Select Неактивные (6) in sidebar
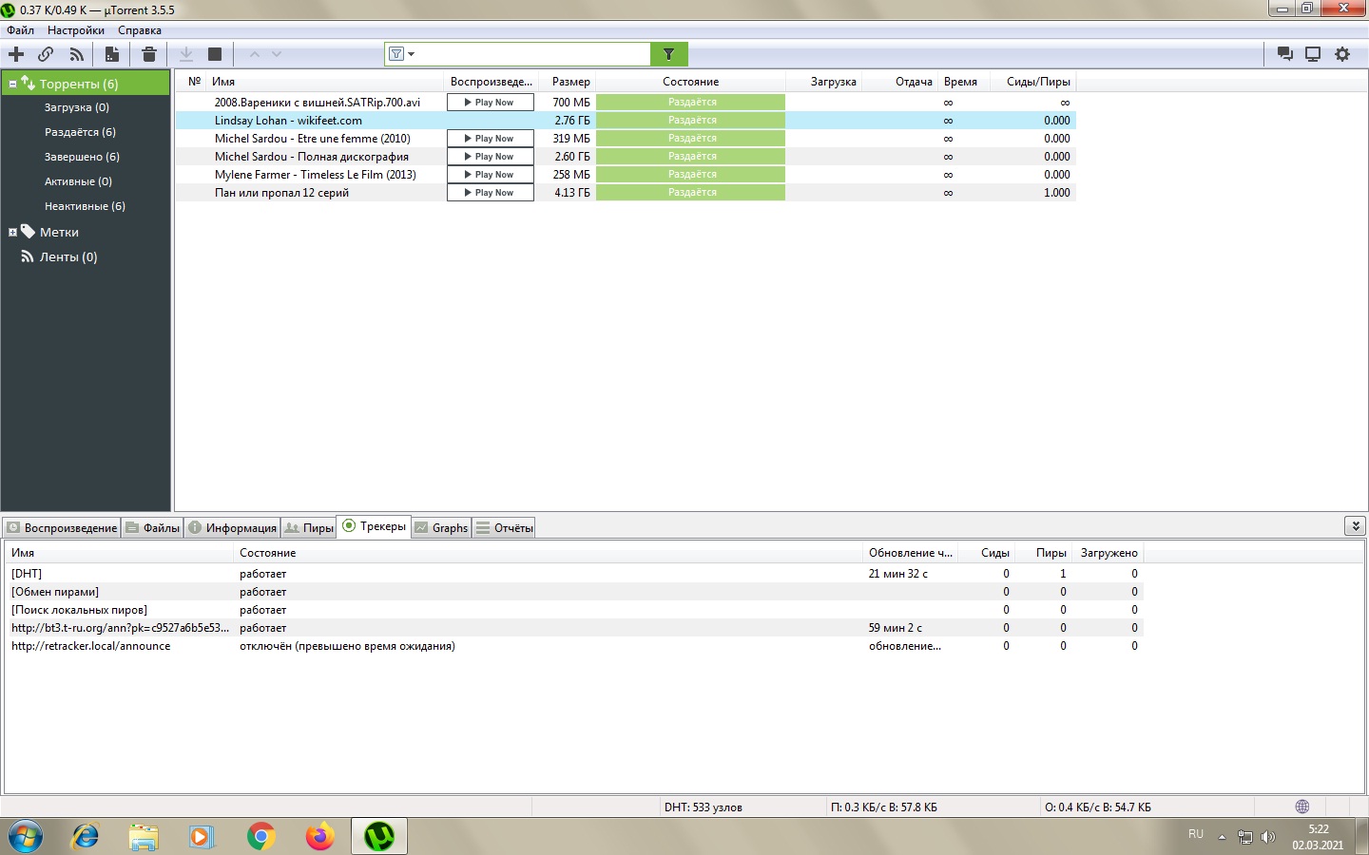 click(x=85, y=206)
